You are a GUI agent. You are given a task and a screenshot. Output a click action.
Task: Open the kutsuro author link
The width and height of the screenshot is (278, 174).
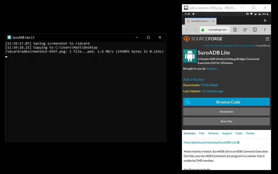pos(212,69)
